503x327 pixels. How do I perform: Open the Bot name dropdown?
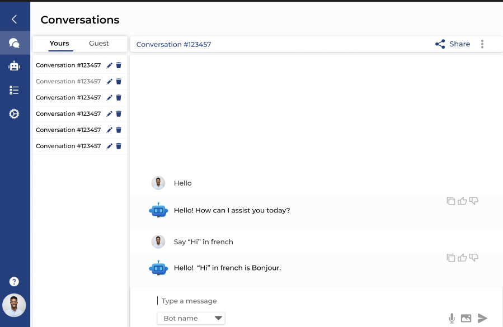191,319
